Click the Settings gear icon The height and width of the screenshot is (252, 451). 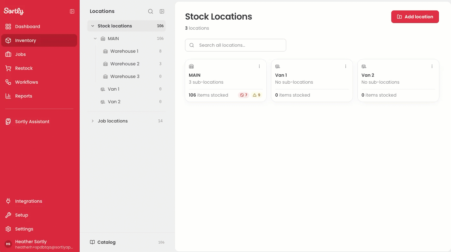click(x=8, y=229)
